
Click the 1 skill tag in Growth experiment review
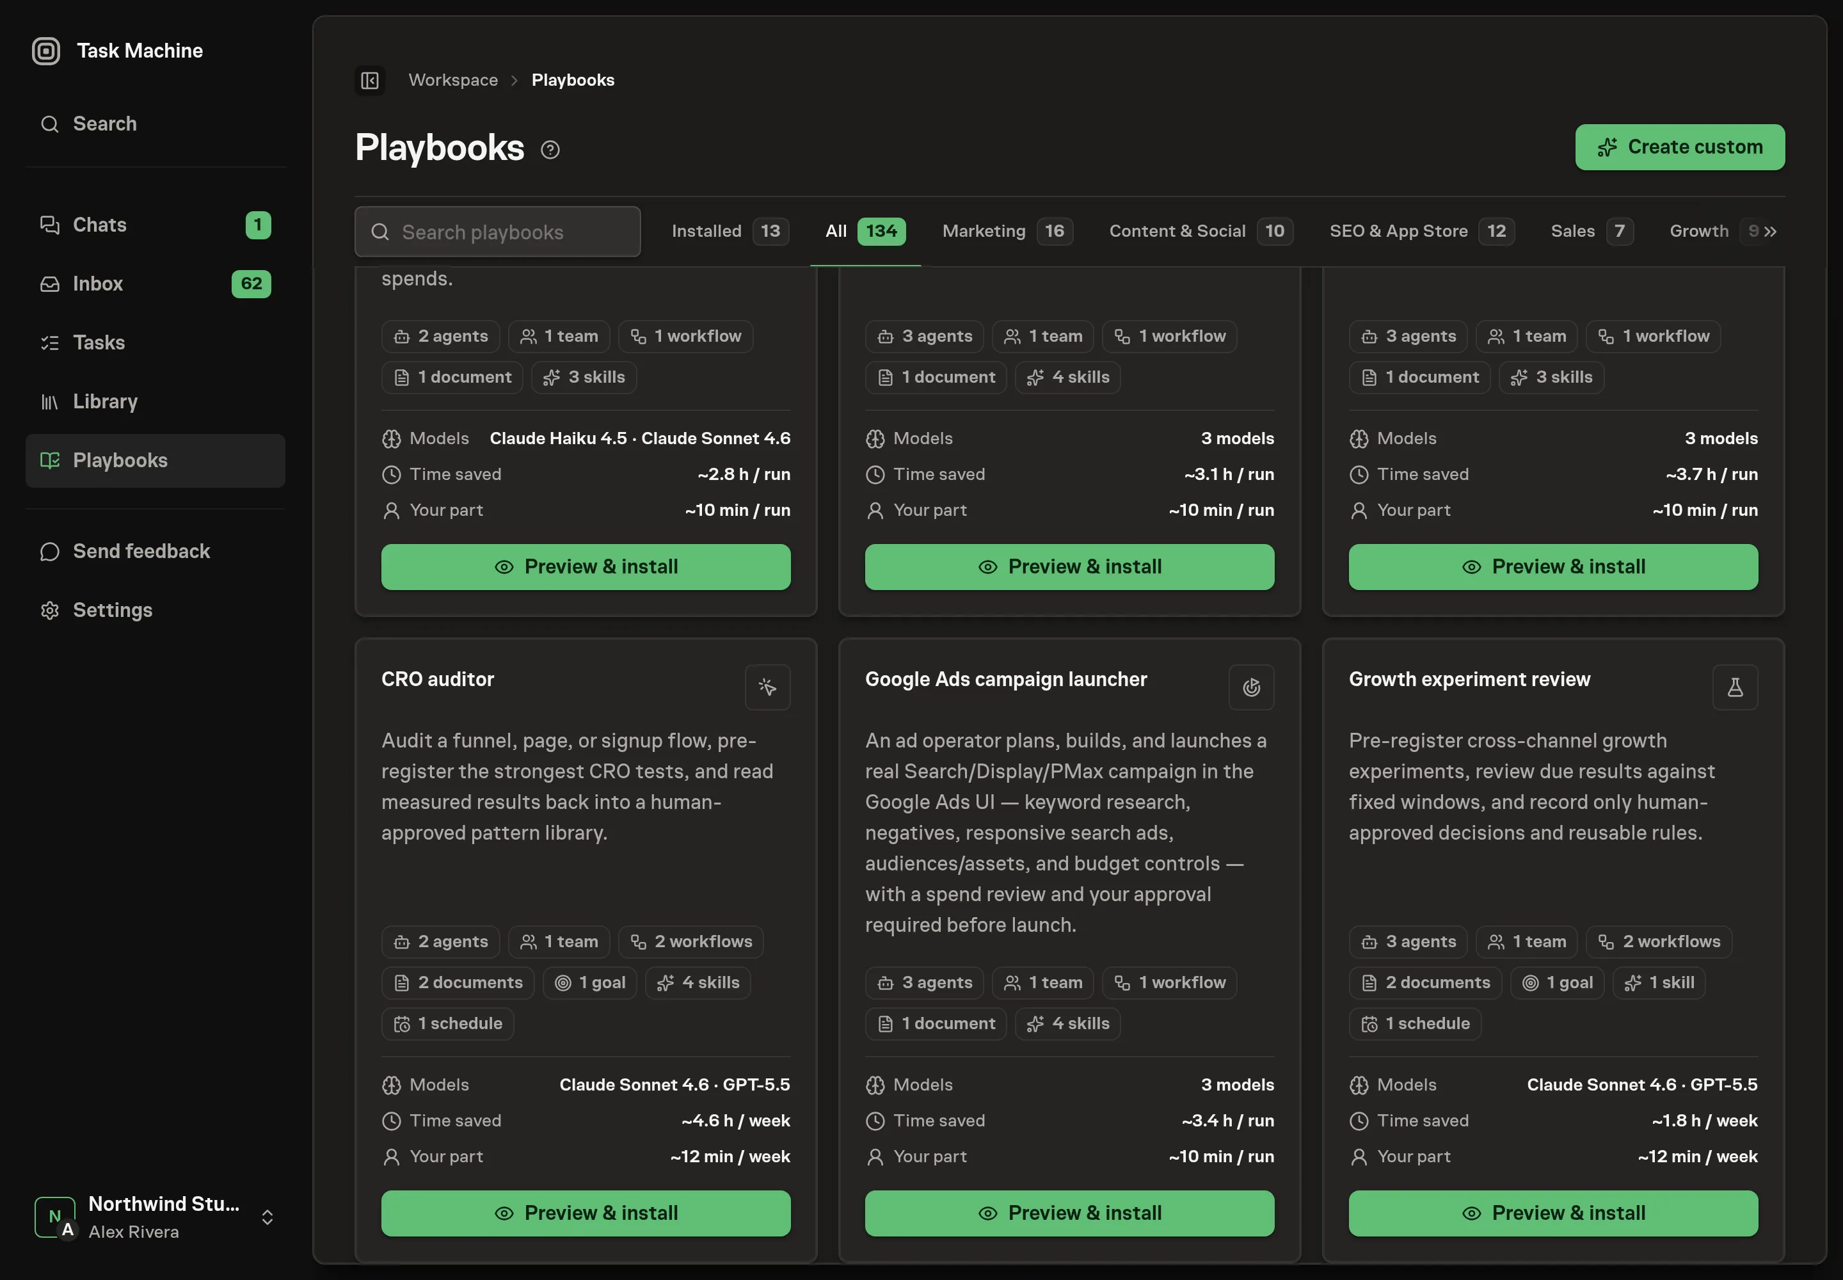1659,983
